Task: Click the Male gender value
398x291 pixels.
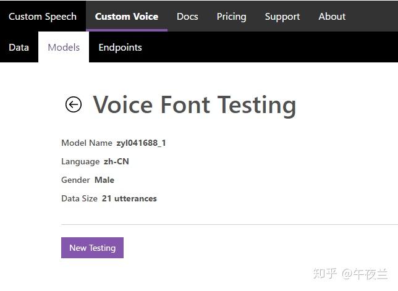Action: pyautogui.click(x=104, y=180)
